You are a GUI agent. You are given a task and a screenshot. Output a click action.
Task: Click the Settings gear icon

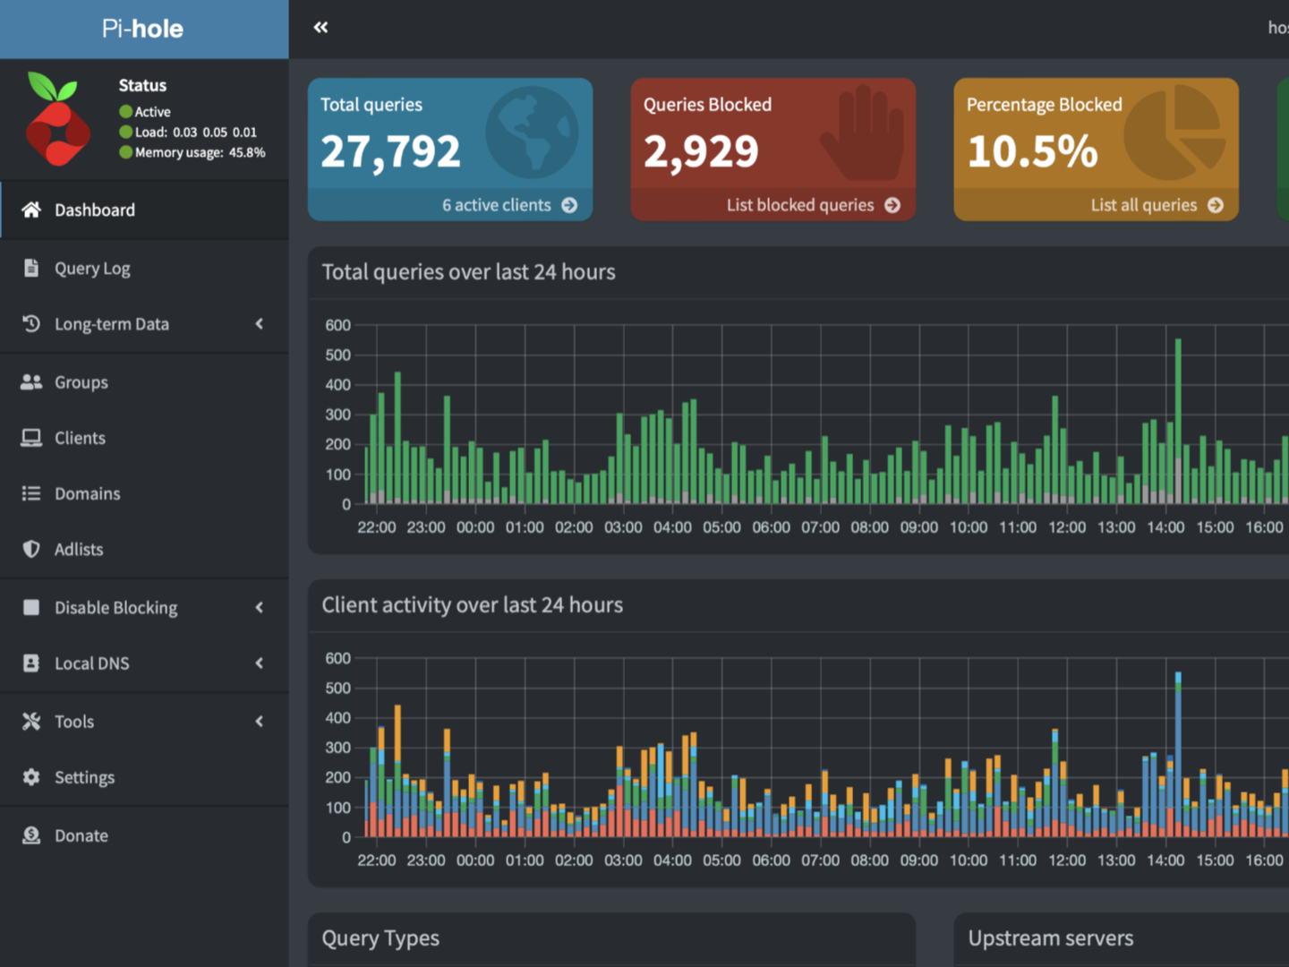coord(31,777)
